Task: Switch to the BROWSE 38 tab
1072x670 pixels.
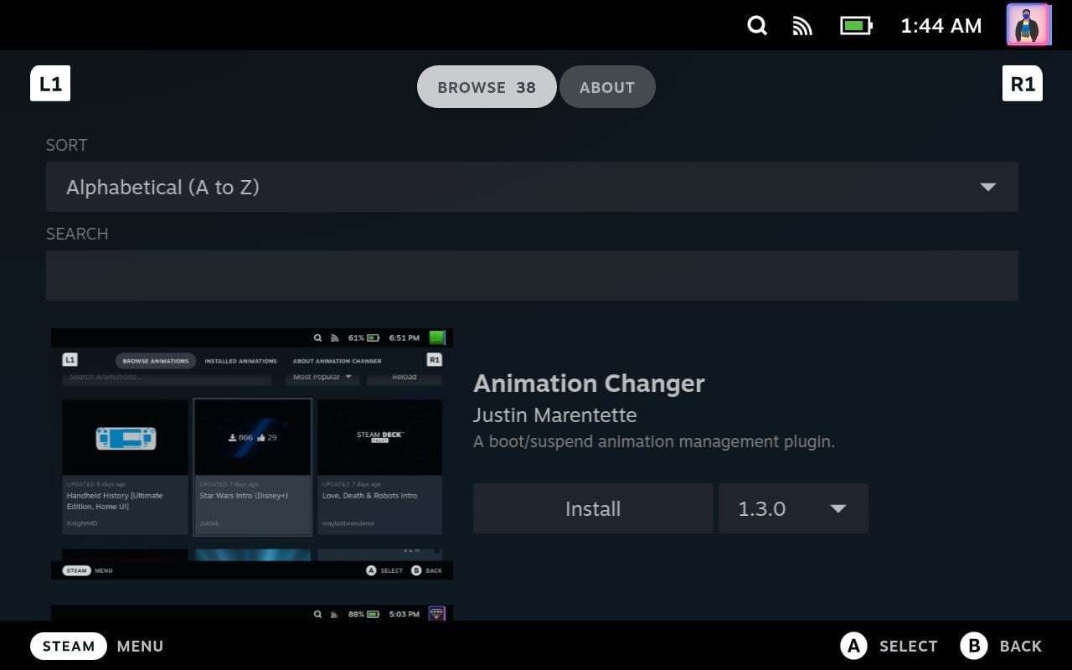Action: [487, 87]
